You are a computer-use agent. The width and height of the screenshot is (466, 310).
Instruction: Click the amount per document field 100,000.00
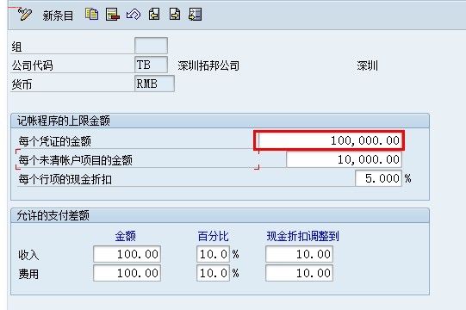coord(330,140)
